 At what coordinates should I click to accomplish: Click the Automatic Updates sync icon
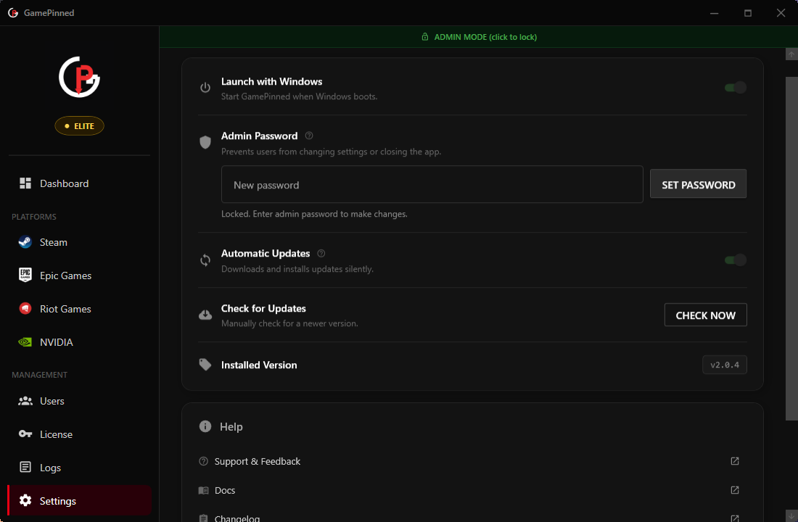coord(205,260)
